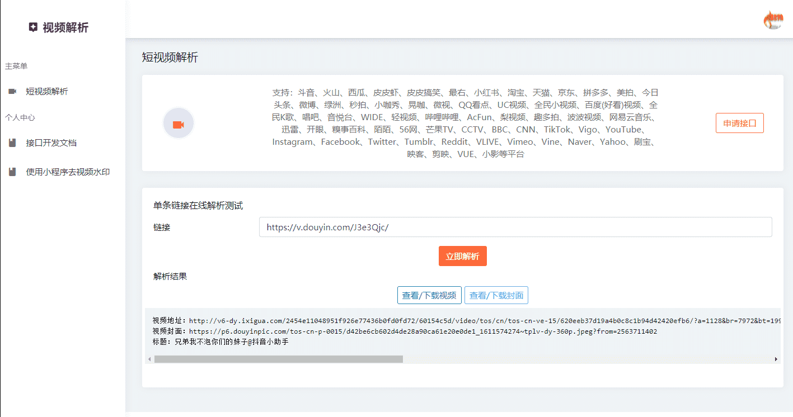
Task: Click the bookmark icon beside 接口开发文档
Action: click(12, 143)
